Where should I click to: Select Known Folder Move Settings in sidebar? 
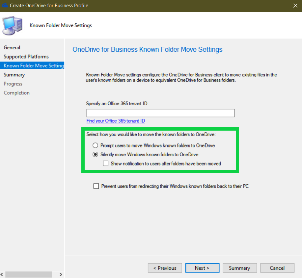pos(32,65)
